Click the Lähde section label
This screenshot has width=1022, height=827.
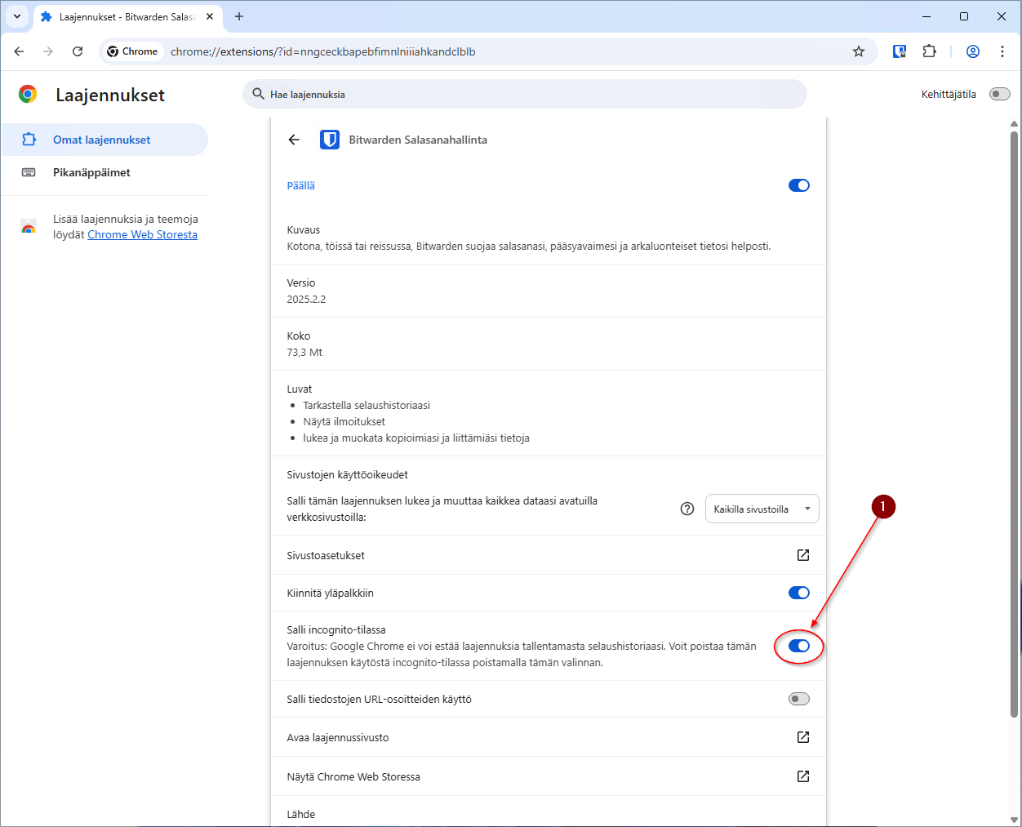click(301, 814)
